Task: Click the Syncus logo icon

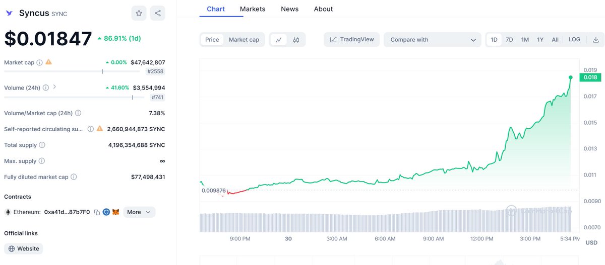Action: (9, 14)
